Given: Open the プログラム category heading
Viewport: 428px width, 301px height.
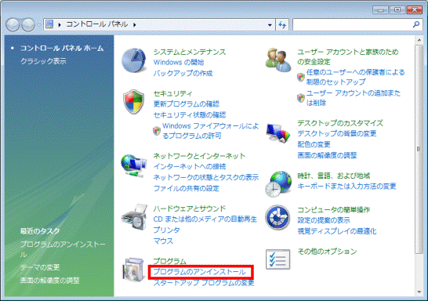Looking at the screenshot, I should pos(169,261).
